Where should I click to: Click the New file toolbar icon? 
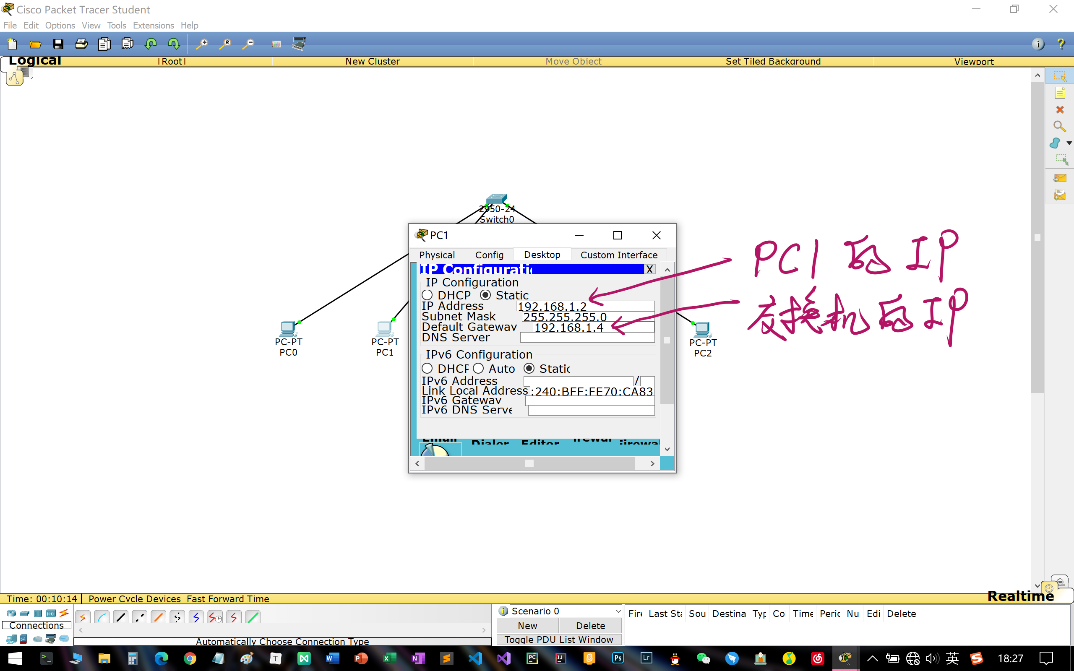coord(13,44)
